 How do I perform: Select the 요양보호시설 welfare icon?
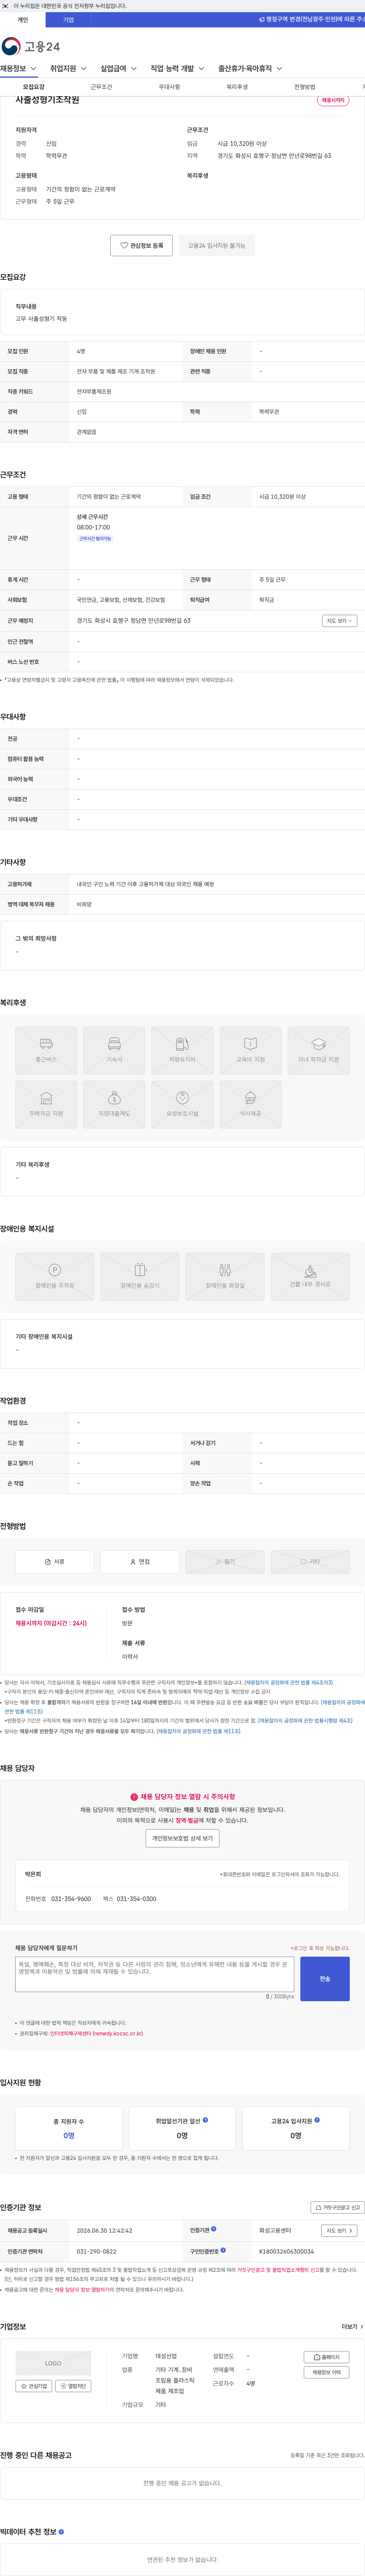tap(182, 1105)
